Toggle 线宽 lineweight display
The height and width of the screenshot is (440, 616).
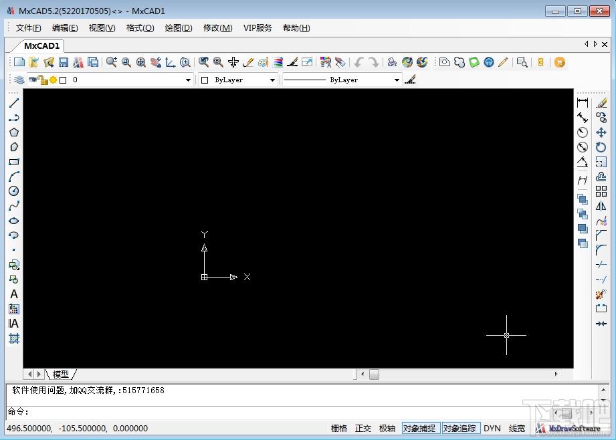517,428
